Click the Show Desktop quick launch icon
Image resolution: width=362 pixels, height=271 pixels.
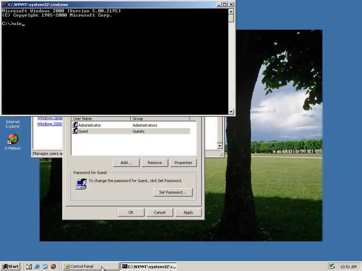[x=29, y=266]
